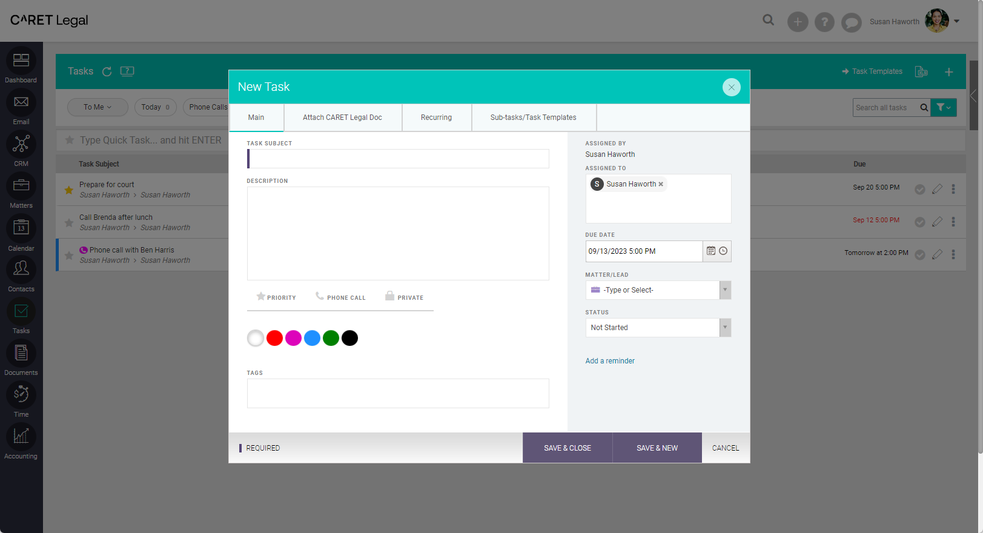Open due date calendar picker icon
The image size is (983, 533).
(711, 251)
